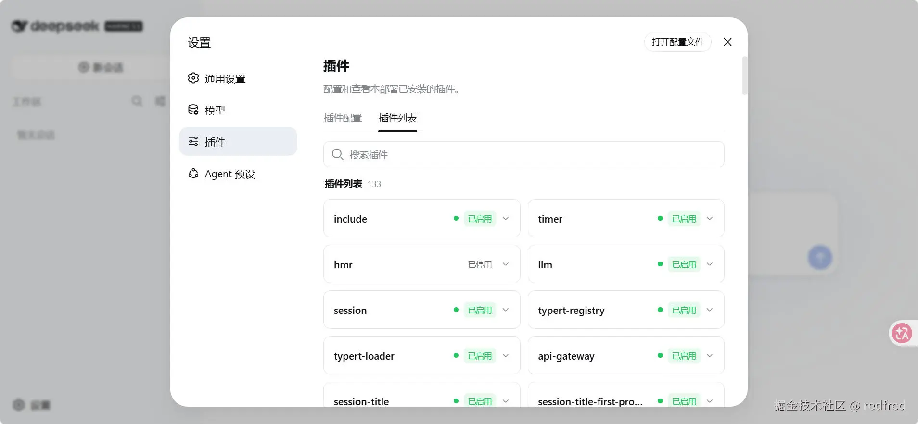Click the 已启用 badge on session
The height and width of the screenshot is (424, 918).
[x=480, y=310]
